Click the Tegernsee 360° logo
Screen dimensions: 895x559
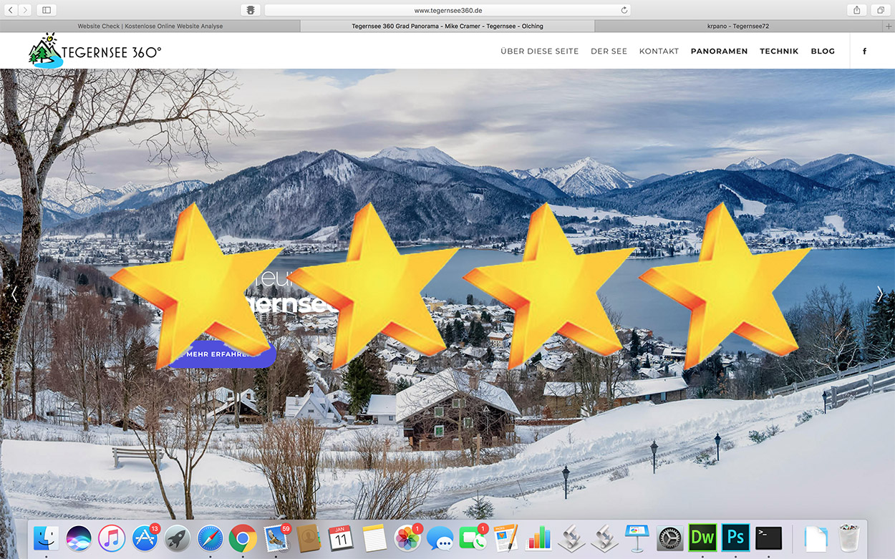[95, 51]
